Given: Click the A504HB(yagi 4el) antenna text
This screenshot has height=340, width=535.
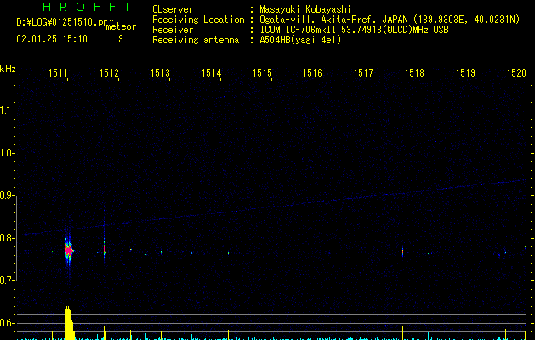Looking at the screenshot, I should (300, 40).
